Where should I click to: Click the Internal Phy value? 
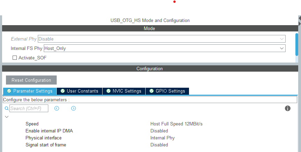coord(162,138)
